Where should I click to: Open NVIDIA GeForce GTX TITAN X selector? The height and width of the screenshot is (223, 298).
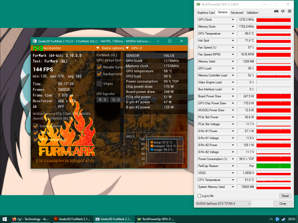223,203
